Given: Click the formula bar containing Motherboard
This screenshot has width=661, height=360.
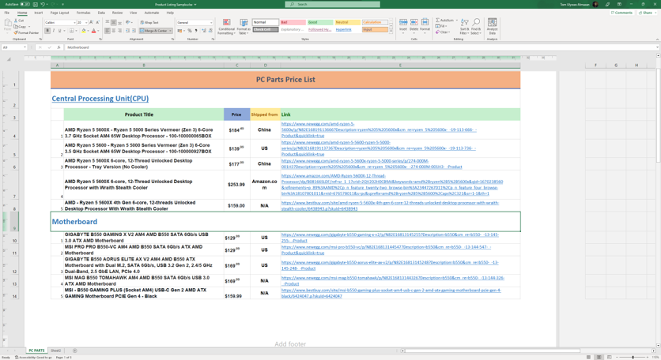Looking at the screenshot, I should coord(361,47).
